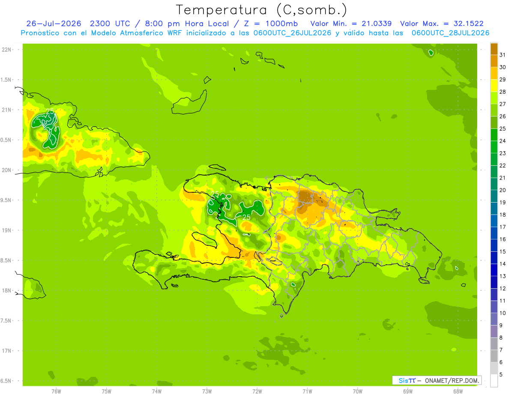Click the '20N' latitude label
The image size is (514, 397).
coord(6,170)
